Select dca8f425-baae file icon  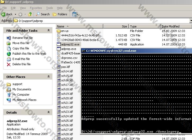click(59, 53)
